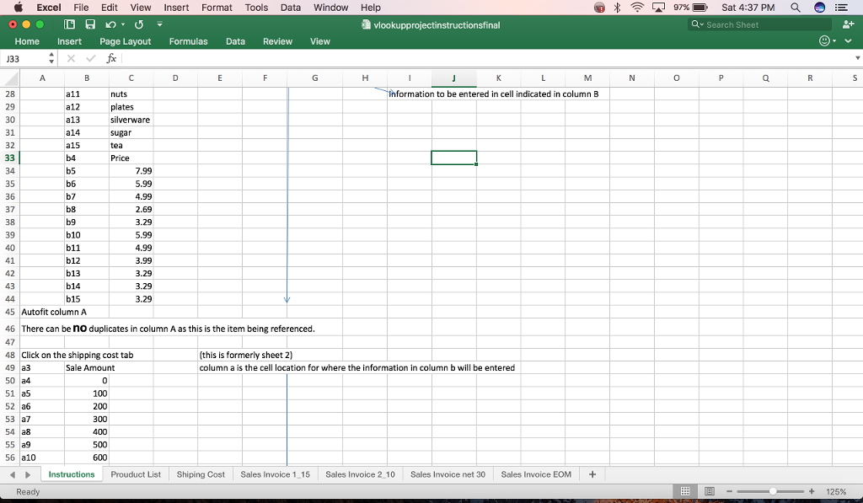Open Siri from the menu bar
863x503 pixels.
[x=819, y=8]
